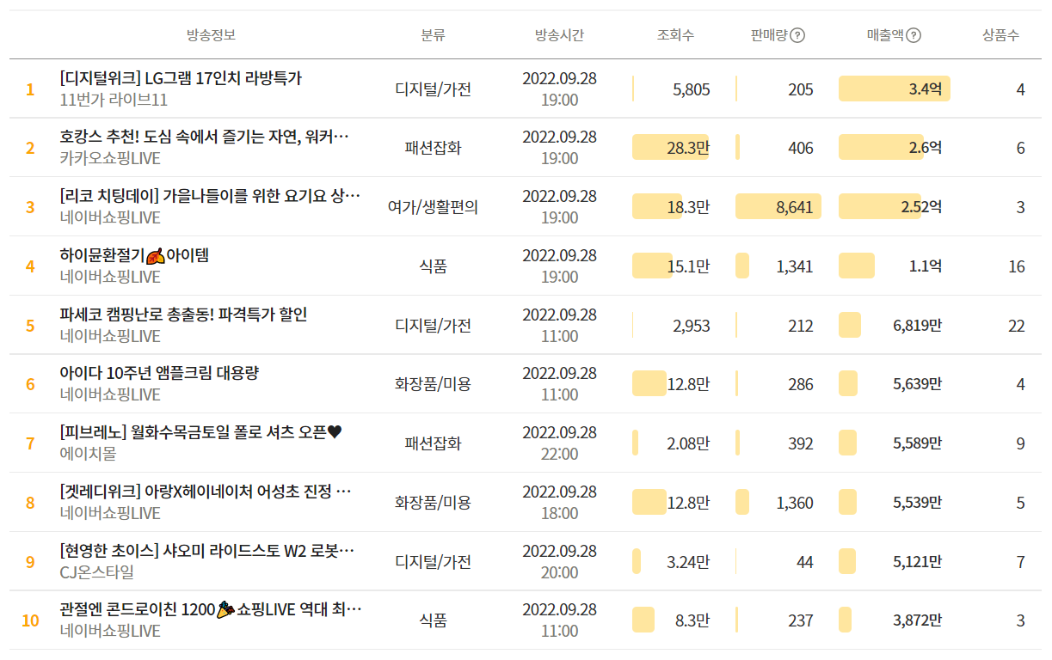Image resolution: width=1052 pixels, height=660 pixels.
Task: Open the 호캉스 추천 broadcast title
Action: point(205,137)
